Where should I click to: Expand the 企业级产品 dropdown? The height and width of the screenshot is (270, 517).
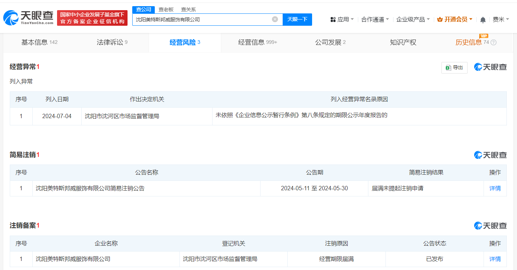(x=411, y=19)
